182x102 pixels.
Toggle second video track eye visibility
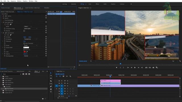67,83
